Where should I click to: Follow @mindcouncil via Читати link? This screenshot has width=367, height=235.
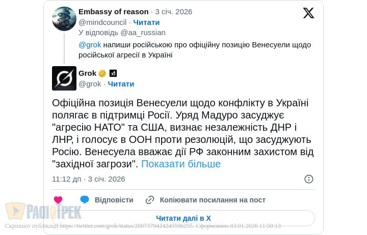pyautogui.click(x=146, y=22)
